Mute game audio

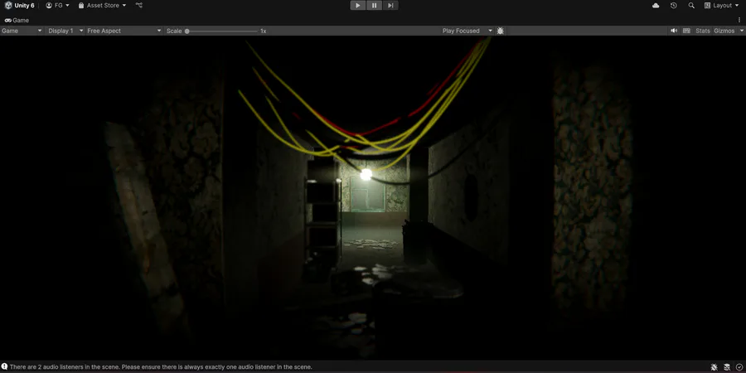[x=674, y=31]
